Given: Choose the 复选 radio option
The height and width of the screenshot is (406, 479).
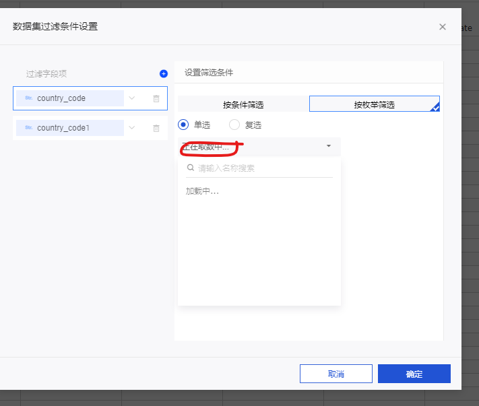Looking at the screenshot, I should click(234, 125).
